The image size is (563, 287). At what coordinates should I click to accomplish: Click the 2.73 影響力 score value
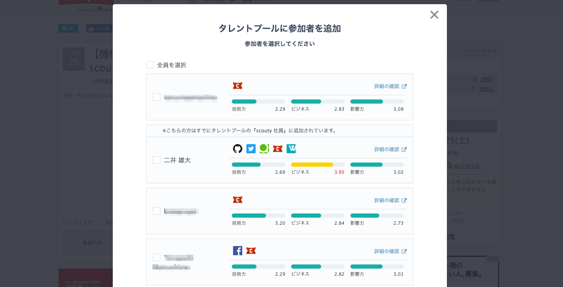pyautogui.click(x=398, y=223)
